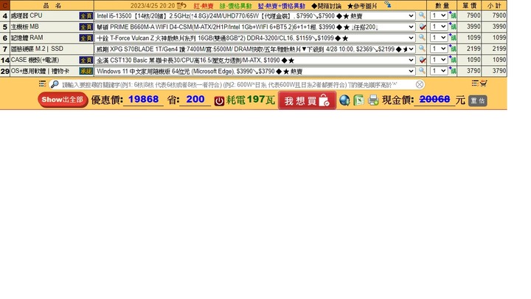This screenshot has height=299, width=531.
Task: Click into the keyword search input field
Action: pos(237,84)
